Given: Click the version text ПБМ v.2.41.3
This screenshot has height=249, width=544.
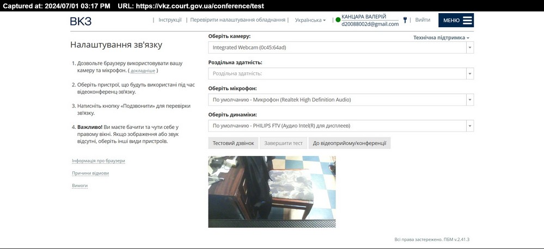Looking at the screenshot, I should [x=456, y=239].
